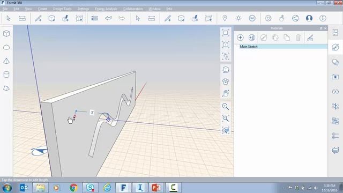Screen dimensions: 343x193
Task: Activate the Pan hand tool
Action: tap(226, 93)
